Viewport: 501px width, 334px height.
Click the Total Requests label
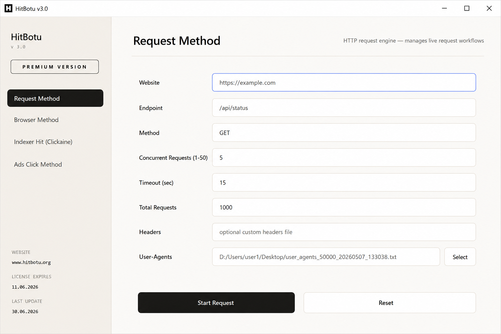tap(158, 207)
